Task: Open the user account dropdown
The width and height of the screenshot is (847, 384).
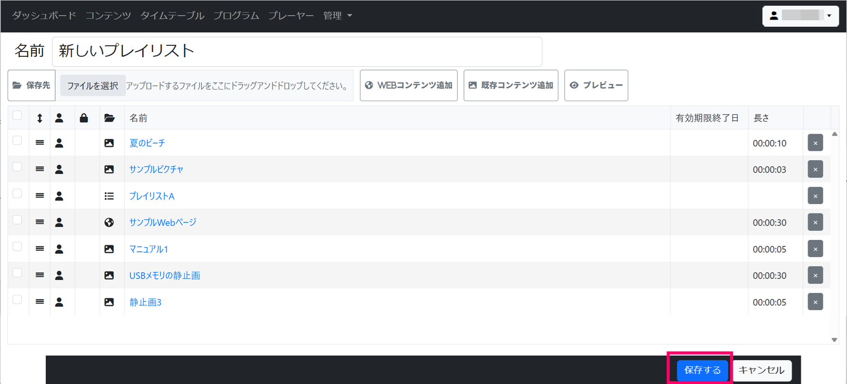Action: pyautogui.click(x=800, y=16)
